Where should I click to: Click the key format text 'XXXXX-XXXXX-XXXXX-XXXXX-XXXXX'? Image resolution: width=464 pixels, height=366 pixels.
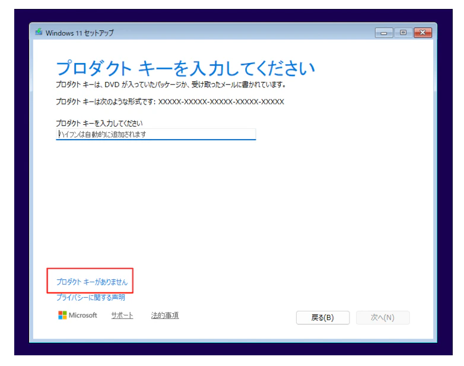click(221, 102)
